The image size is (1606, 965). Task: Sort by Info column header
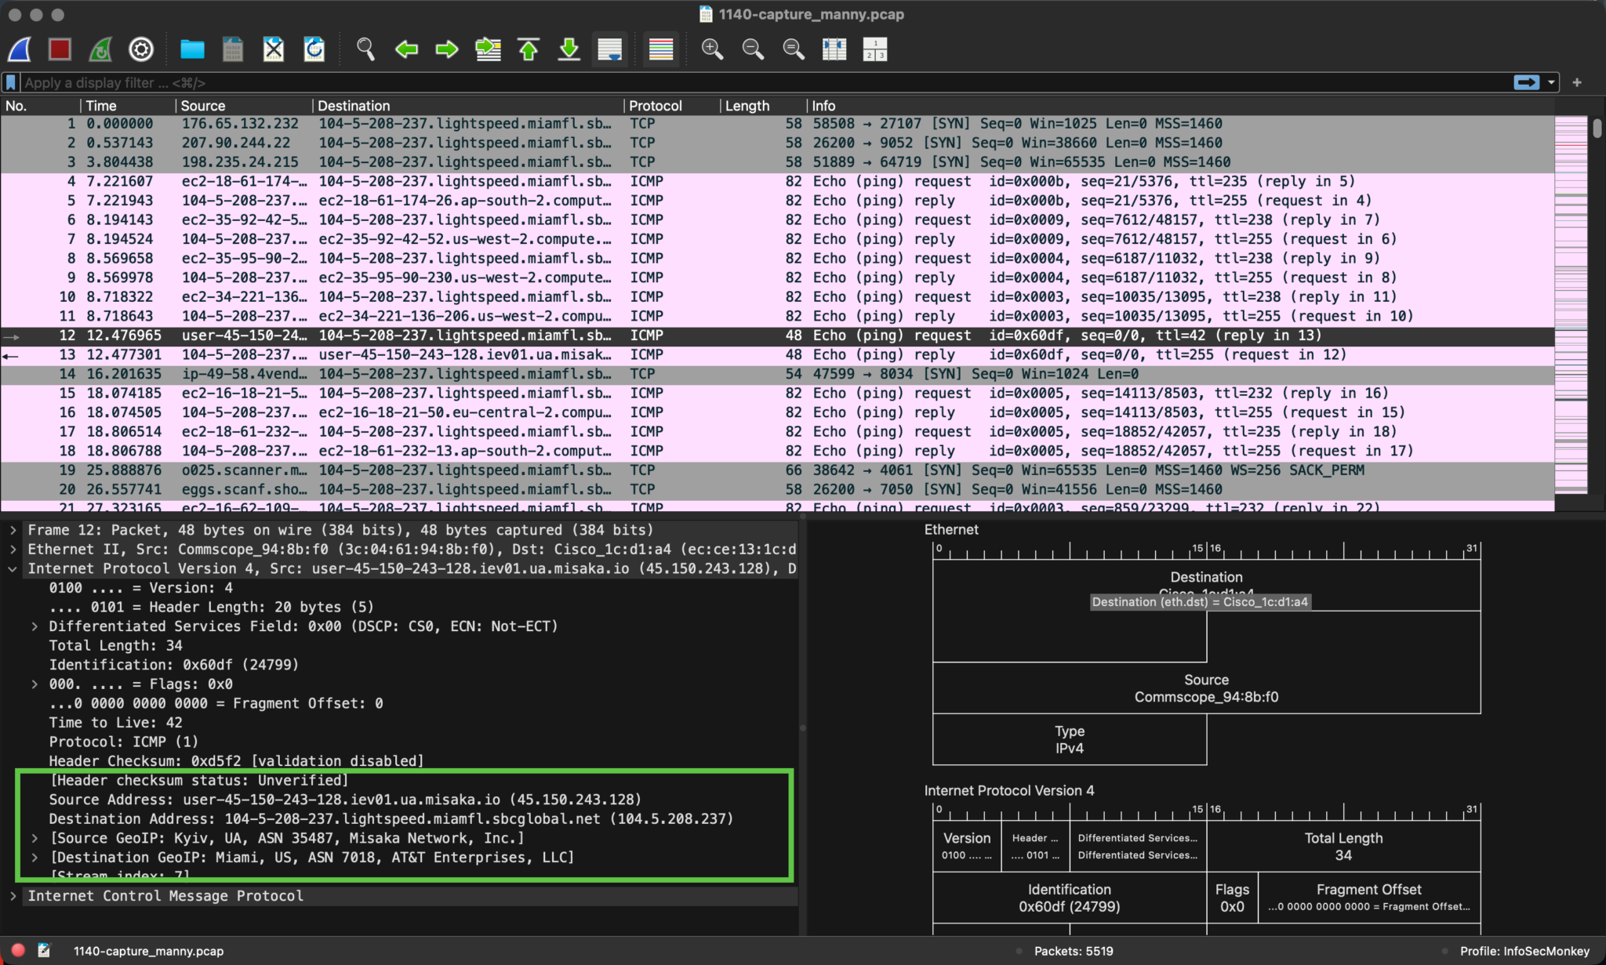[x=1180, y=106]
